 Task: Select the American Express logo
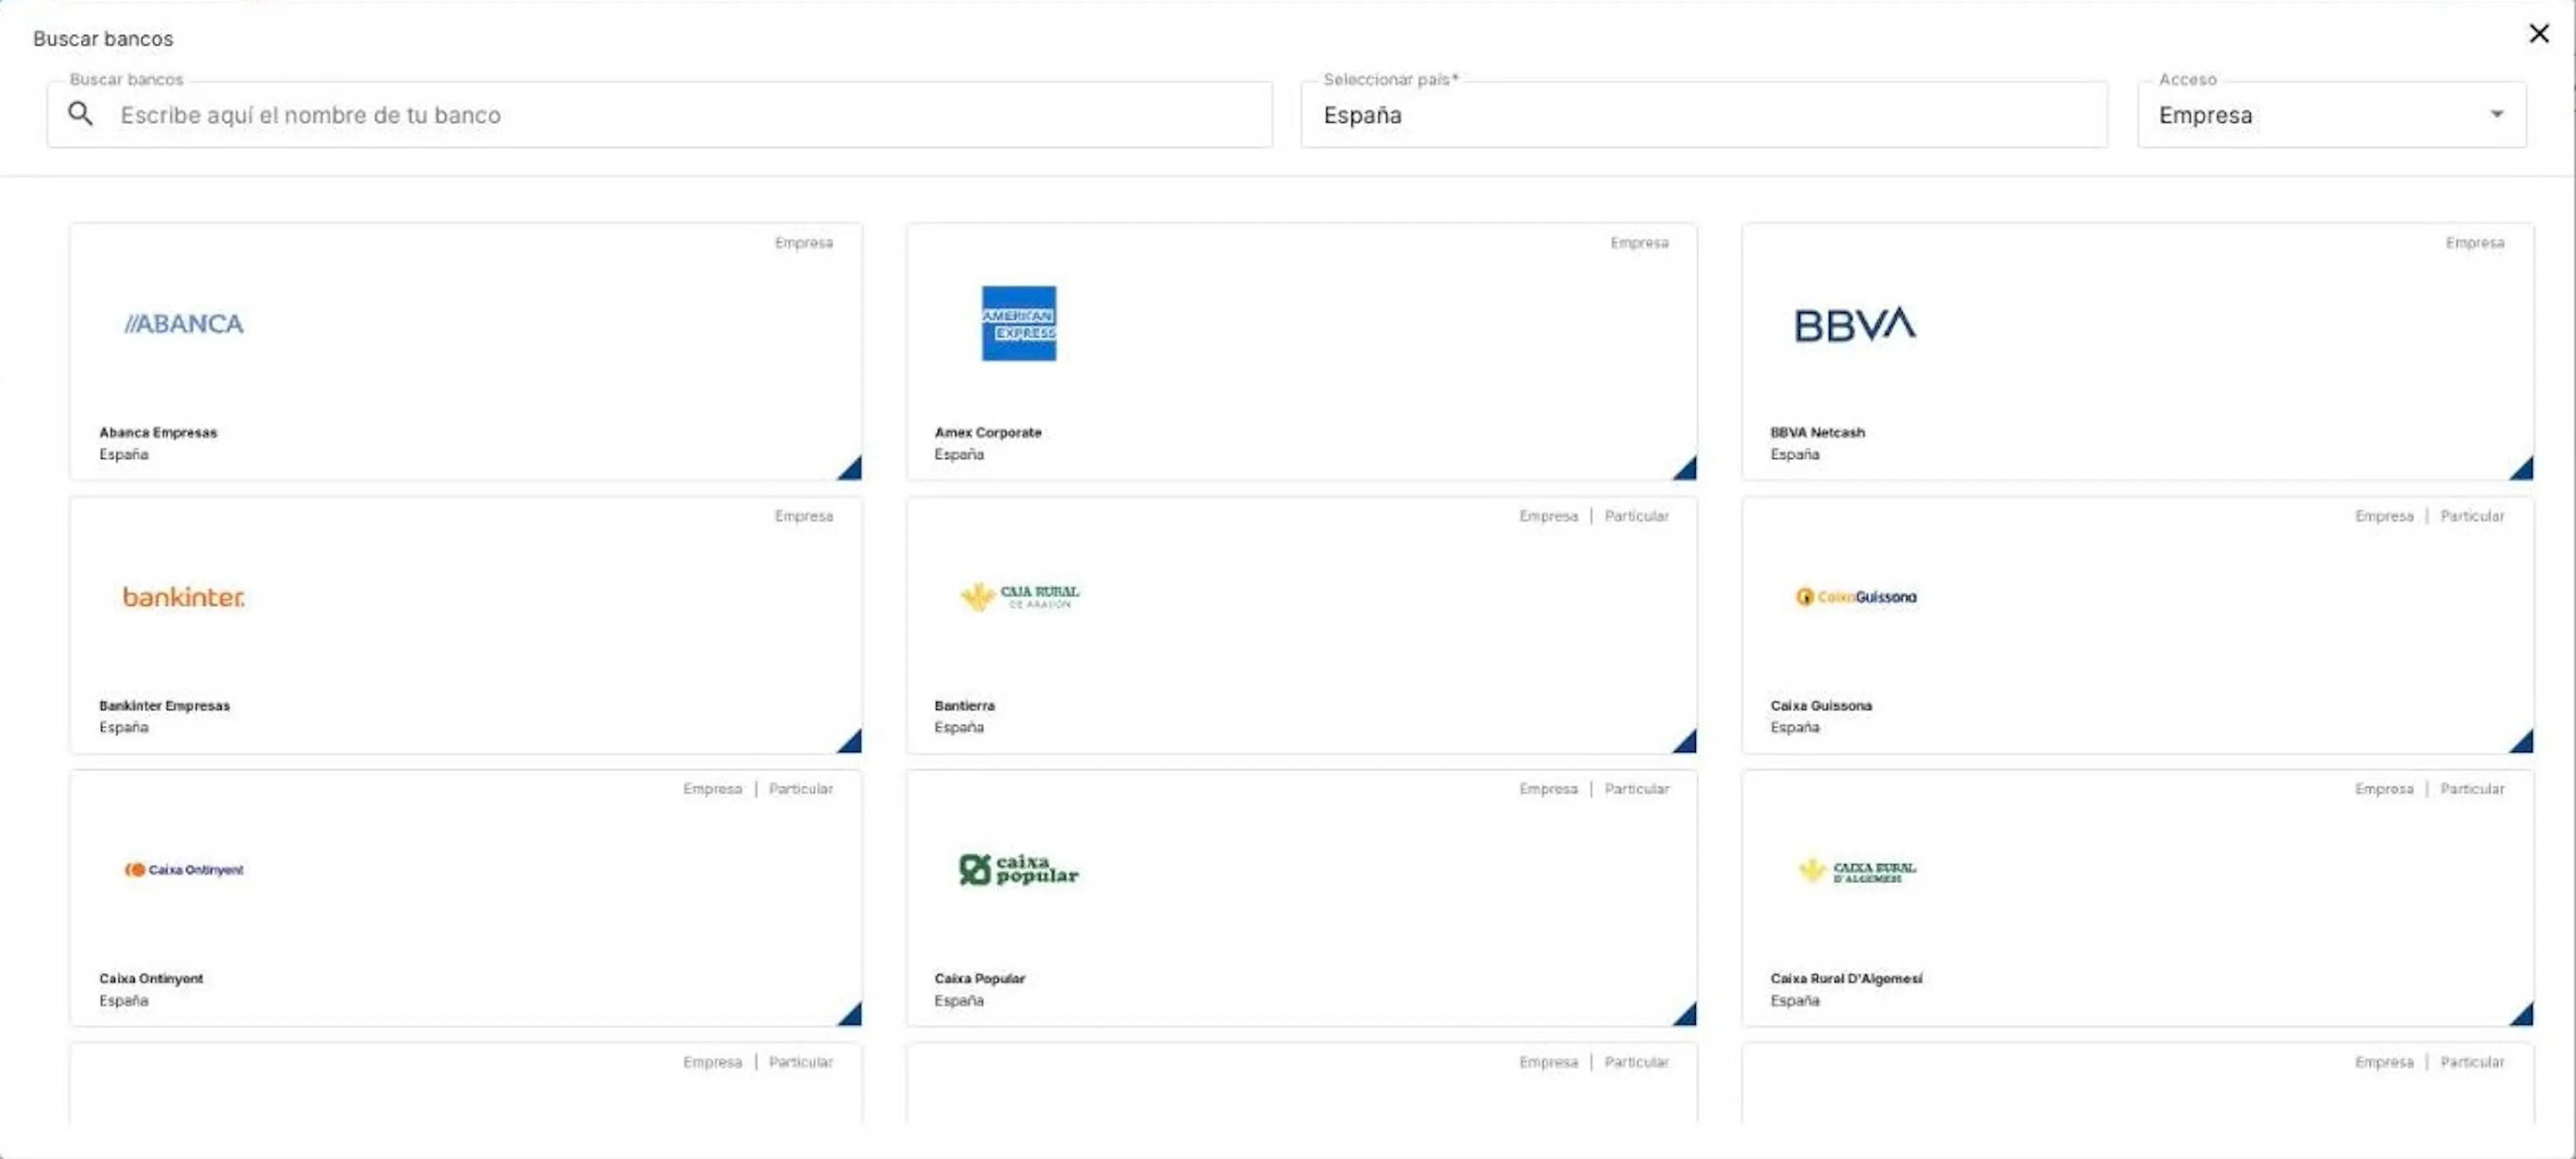[1019, 323]
